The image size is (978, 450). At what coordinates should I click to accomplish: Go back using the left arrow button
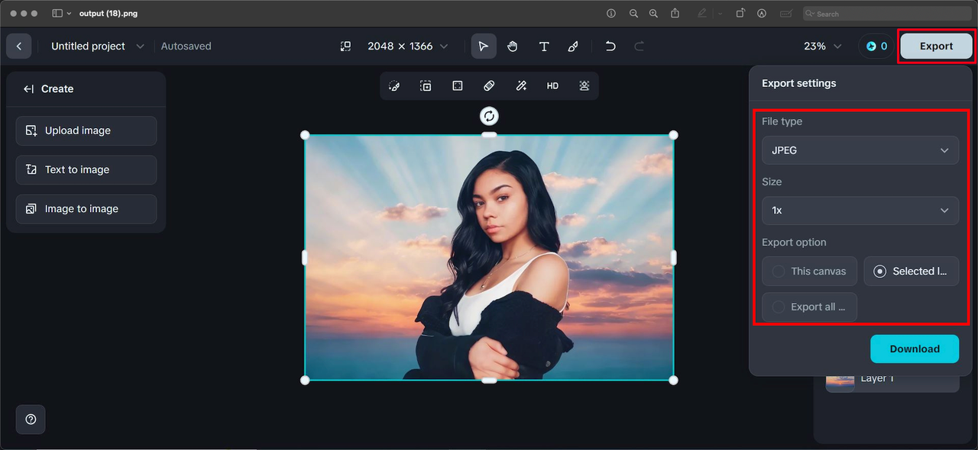pyautogui.click(x=18, y=46)
